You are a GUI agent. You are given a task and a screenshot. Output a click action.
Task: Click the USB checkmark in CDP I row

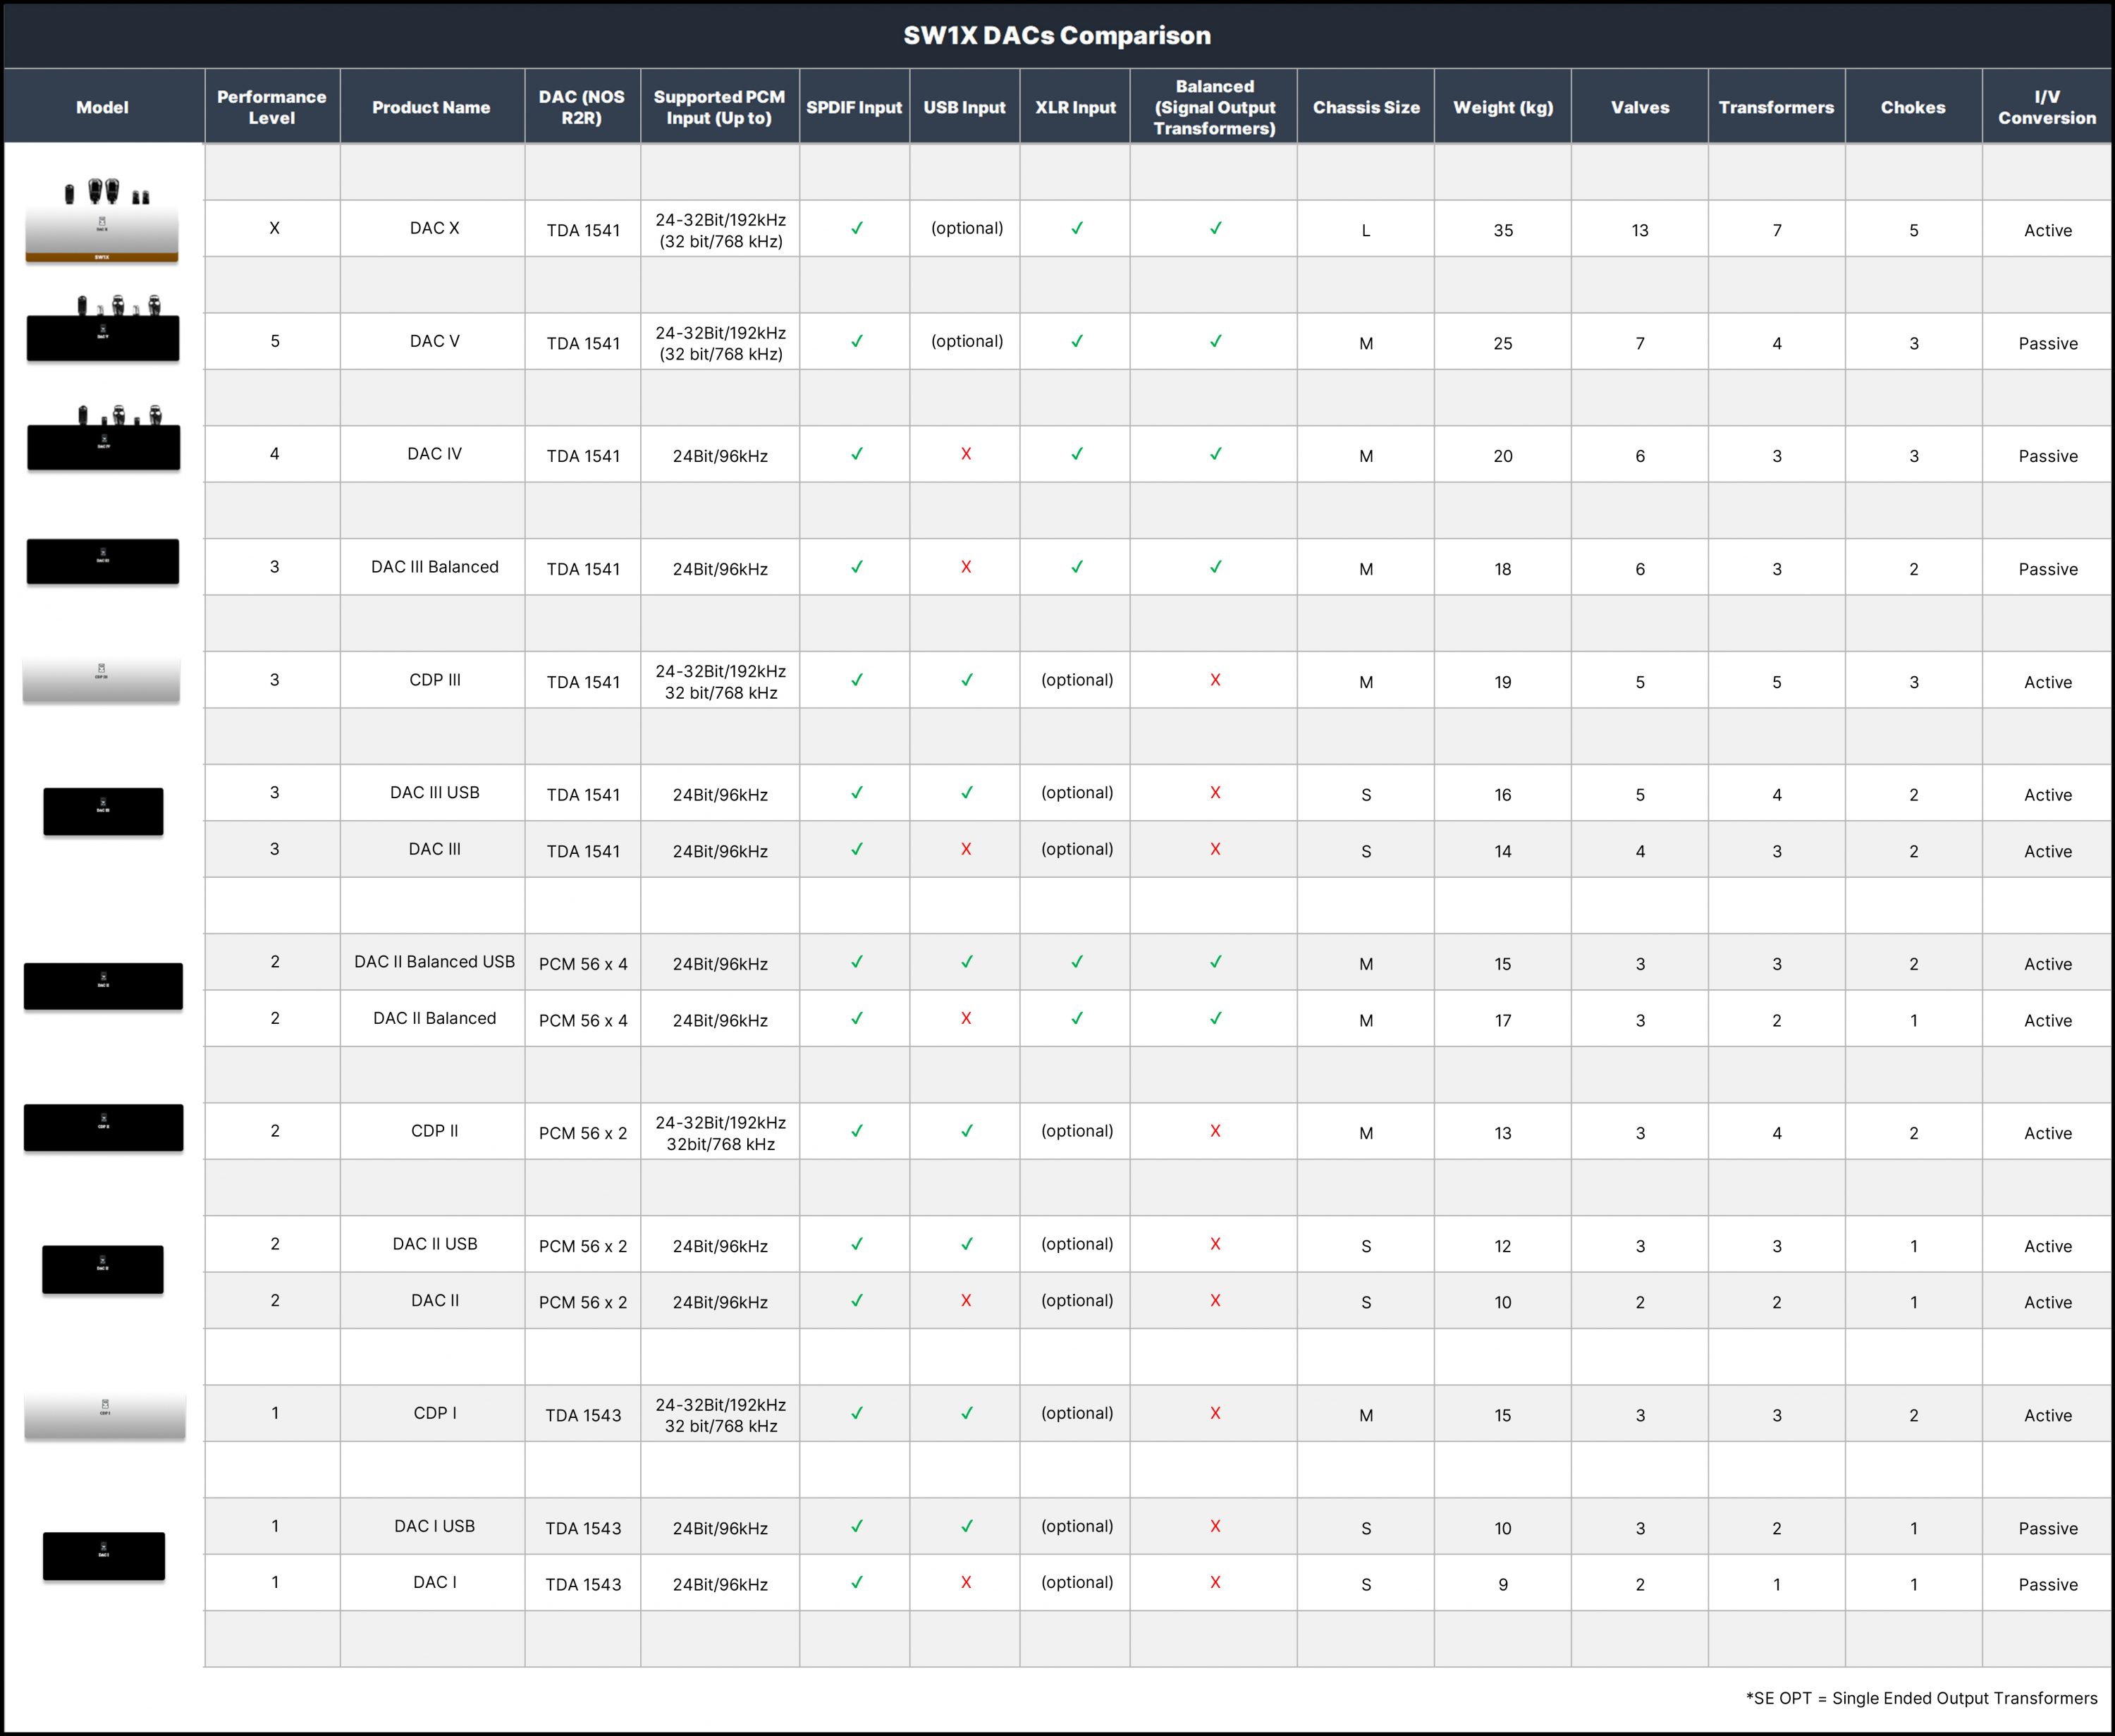pyautogui.click(x=967, y=1413)
